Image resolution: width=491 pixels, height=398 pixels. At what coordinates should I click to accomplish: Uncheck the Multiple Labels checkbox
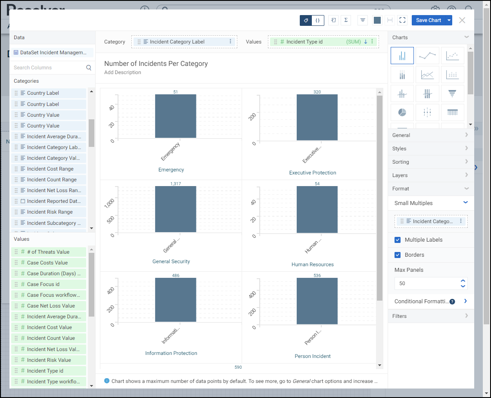pyautogui.click(x=398, y=240)
